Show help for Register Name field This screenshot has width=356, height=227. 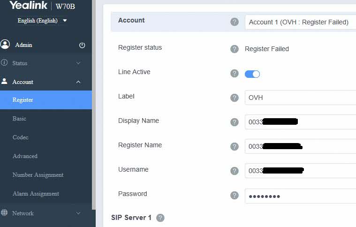[x=235, y=147]
